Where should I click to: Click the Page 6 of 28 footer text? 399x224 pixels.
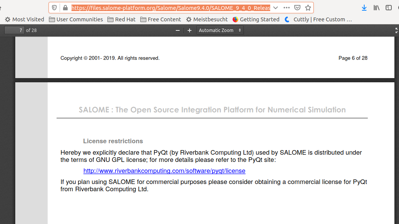click(x=353, y=58)
